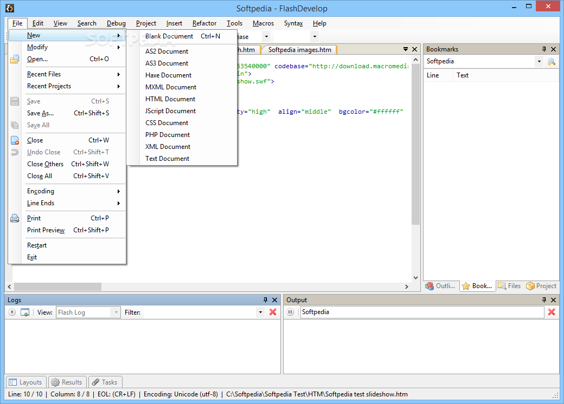Click the Open folder icon in File menu
The image size is (564, 404).
pyautogui.click(x=15, y=59)
